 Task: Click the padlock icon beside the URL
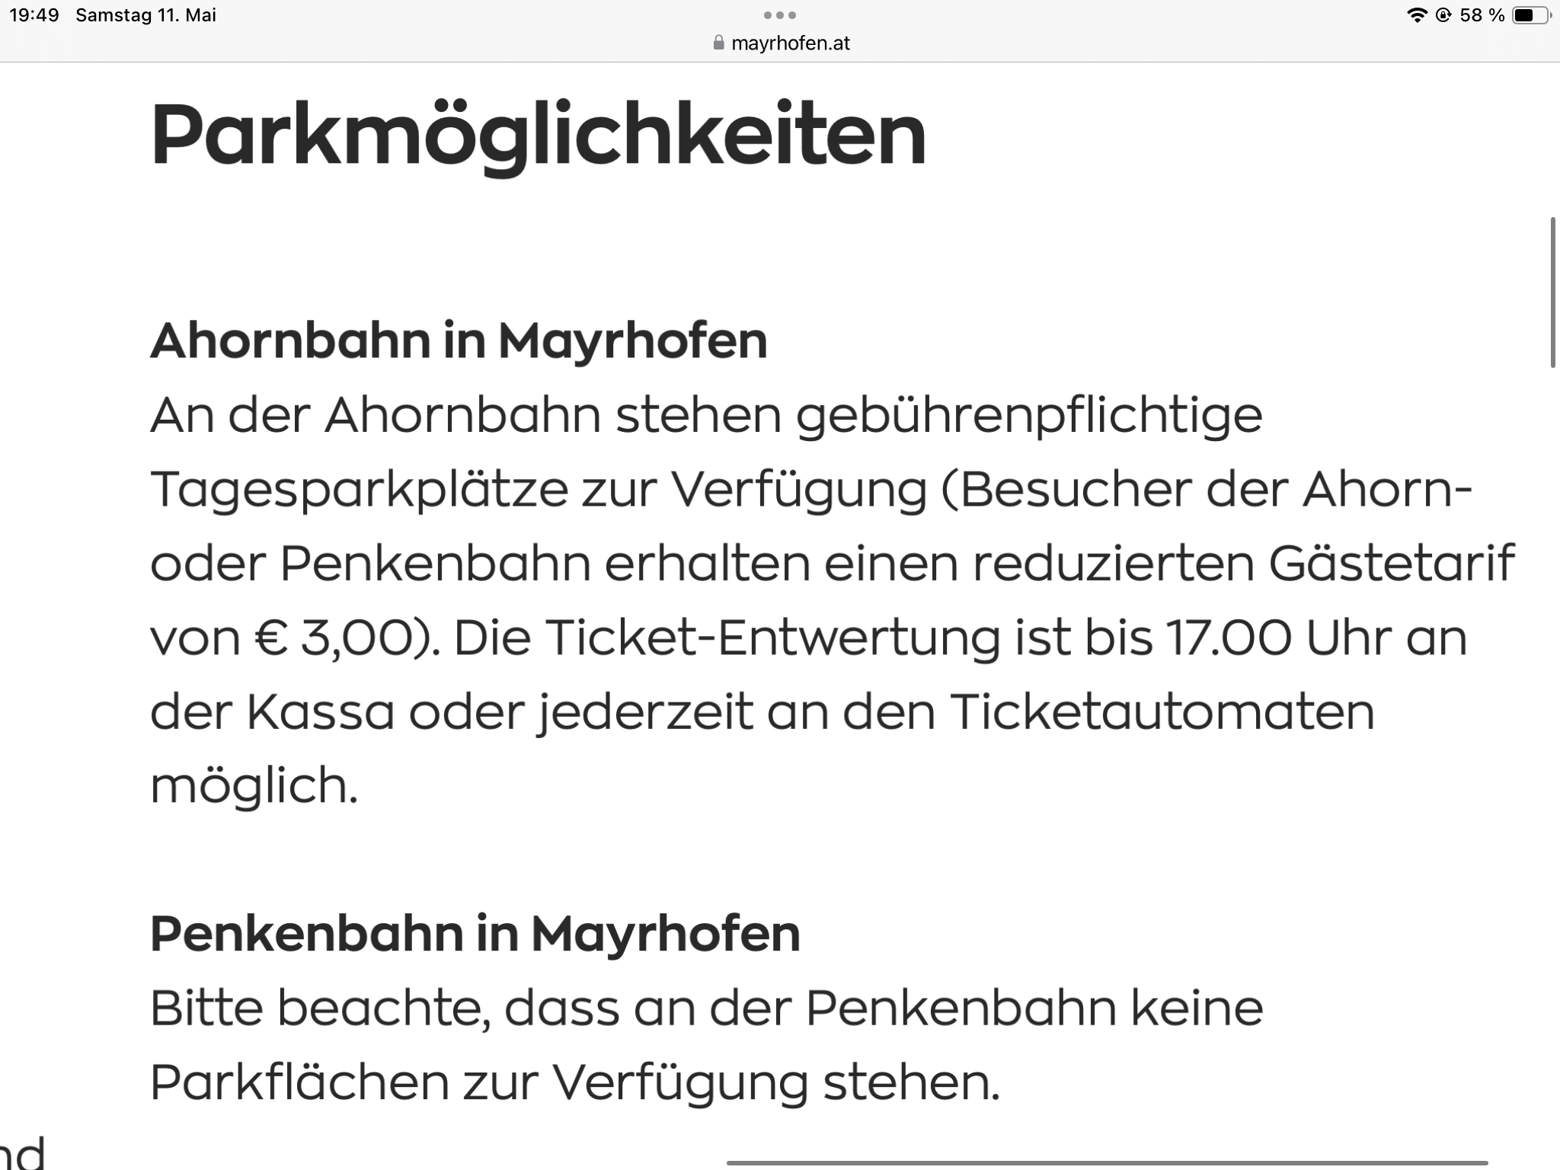(718, 43)
